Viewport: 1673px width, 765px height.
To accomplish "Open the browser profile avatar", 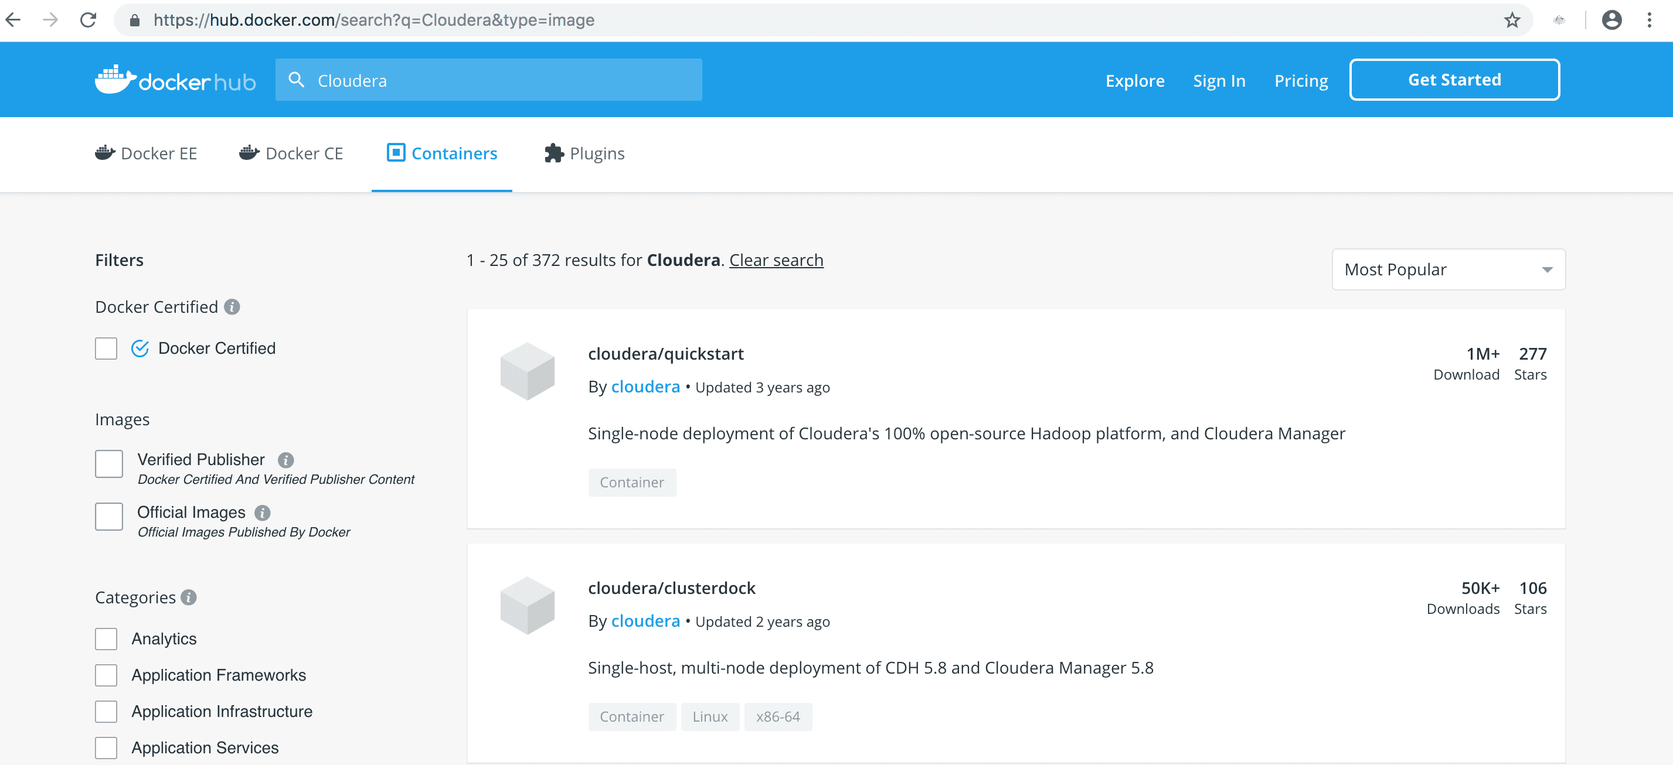I will (1611, 20).
